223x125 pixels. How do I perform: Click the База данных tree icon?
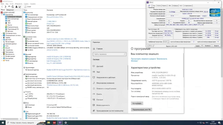point(4,58)
